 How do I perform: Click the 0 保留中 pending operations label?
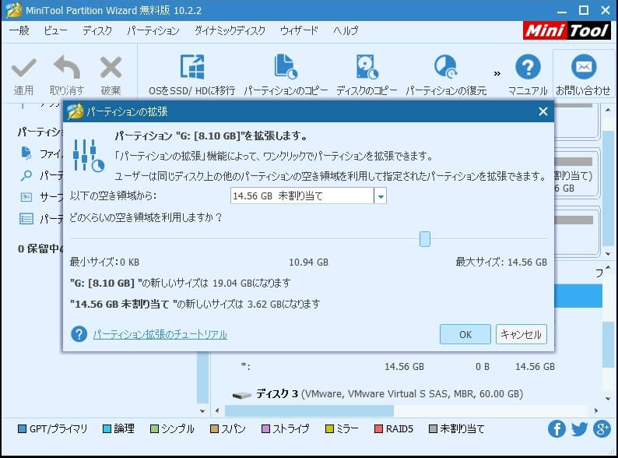pyautogui.click(x=40, y=249)
